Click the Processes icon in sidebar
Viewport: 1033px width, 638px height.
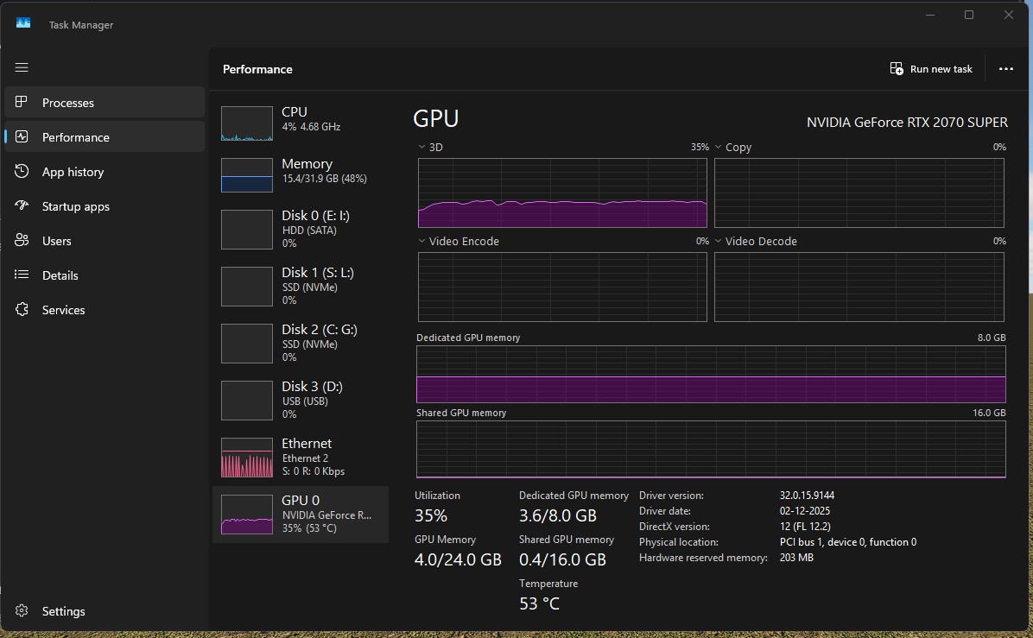pos(22,102)
